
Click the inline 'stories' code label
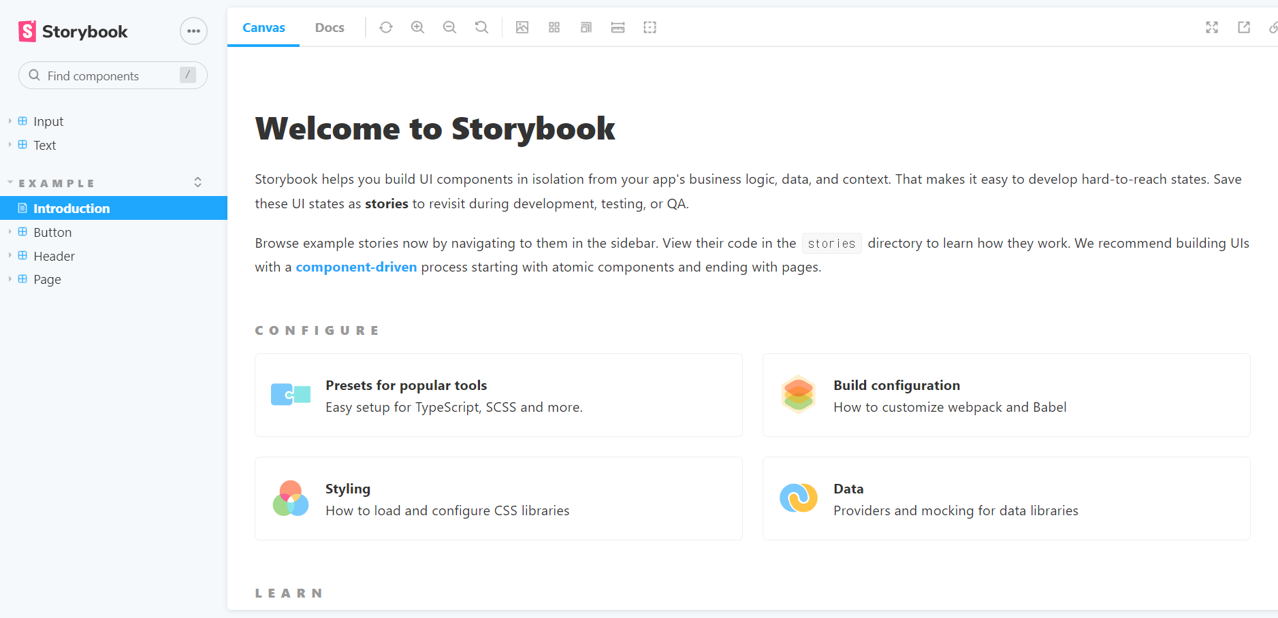831,243
